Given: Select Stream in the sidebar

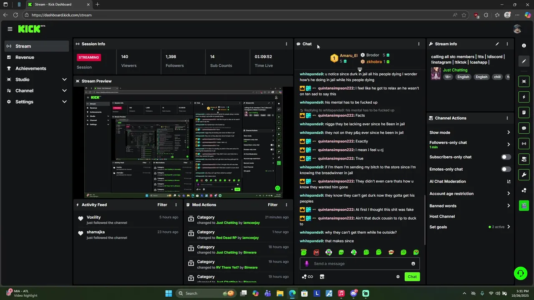Looking at the screenshot, I should [37, 46].
